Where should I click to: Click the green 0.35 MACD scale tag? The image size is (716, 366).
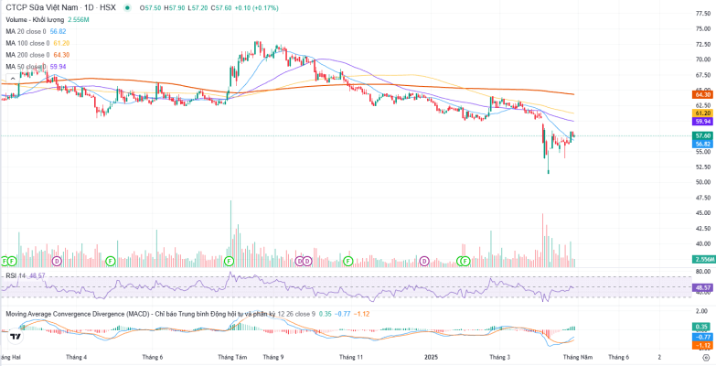[x=702, y=327]
